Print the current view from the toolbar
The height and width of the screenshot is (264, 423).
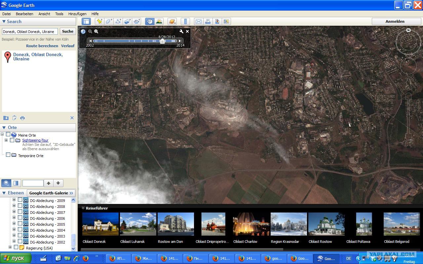coord(208,21)
